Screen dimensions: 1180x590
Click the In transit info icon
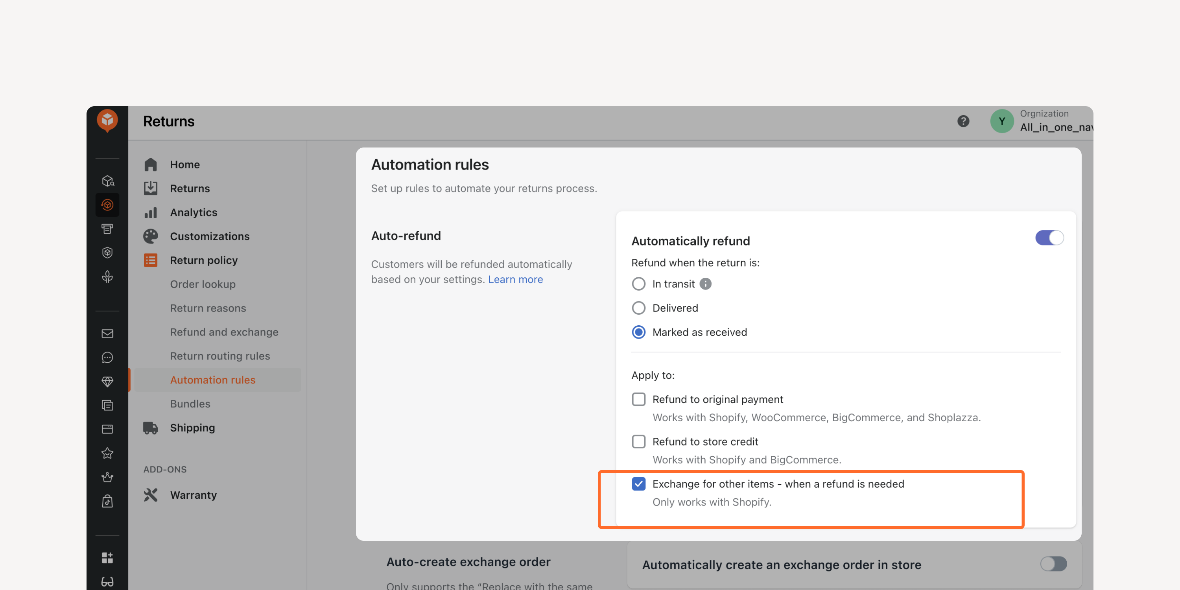tap(705, 284)
